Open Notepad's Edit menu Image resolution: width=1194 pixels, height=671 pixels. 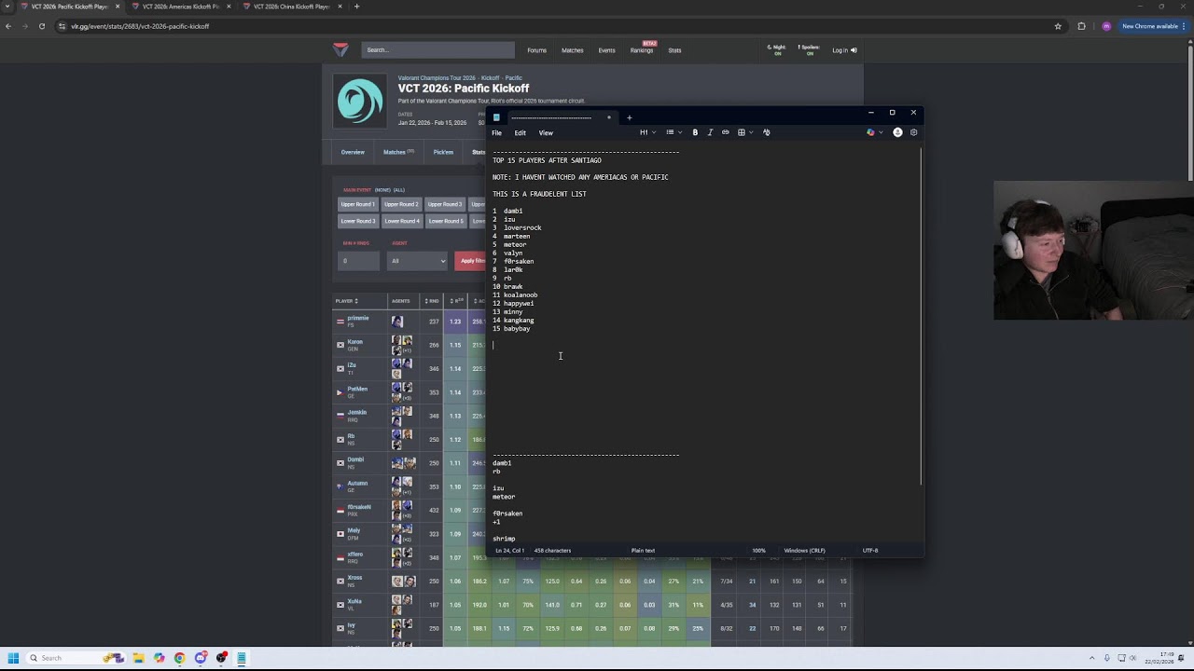520,132
